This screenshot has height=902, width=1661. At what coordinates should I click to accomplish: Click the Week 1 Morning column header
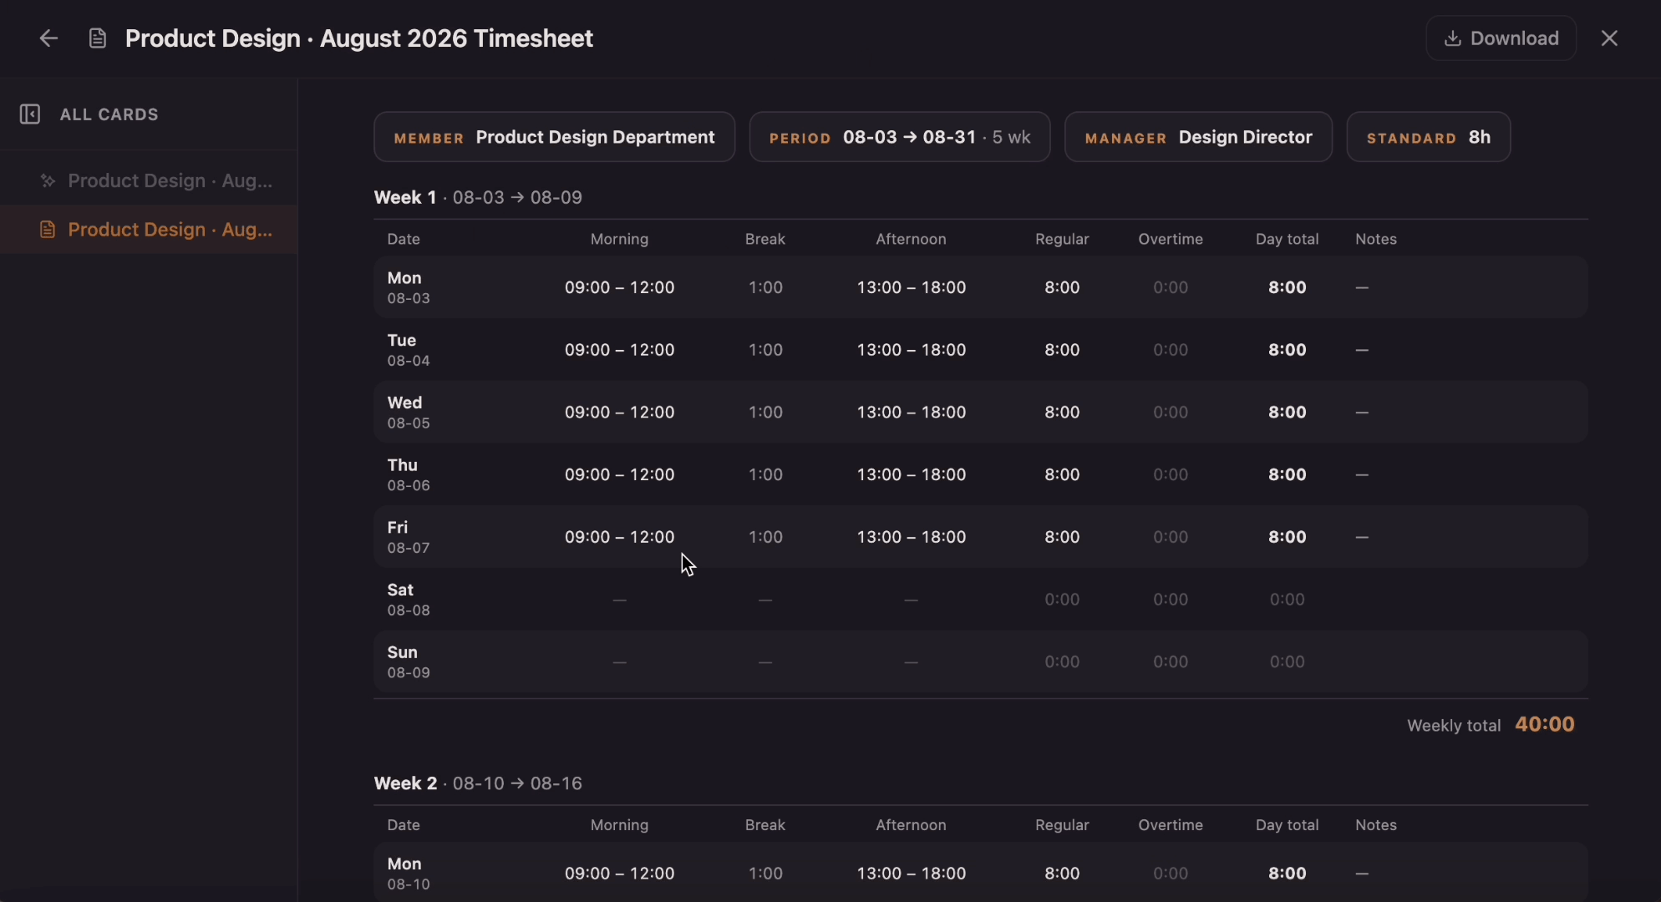619,239
